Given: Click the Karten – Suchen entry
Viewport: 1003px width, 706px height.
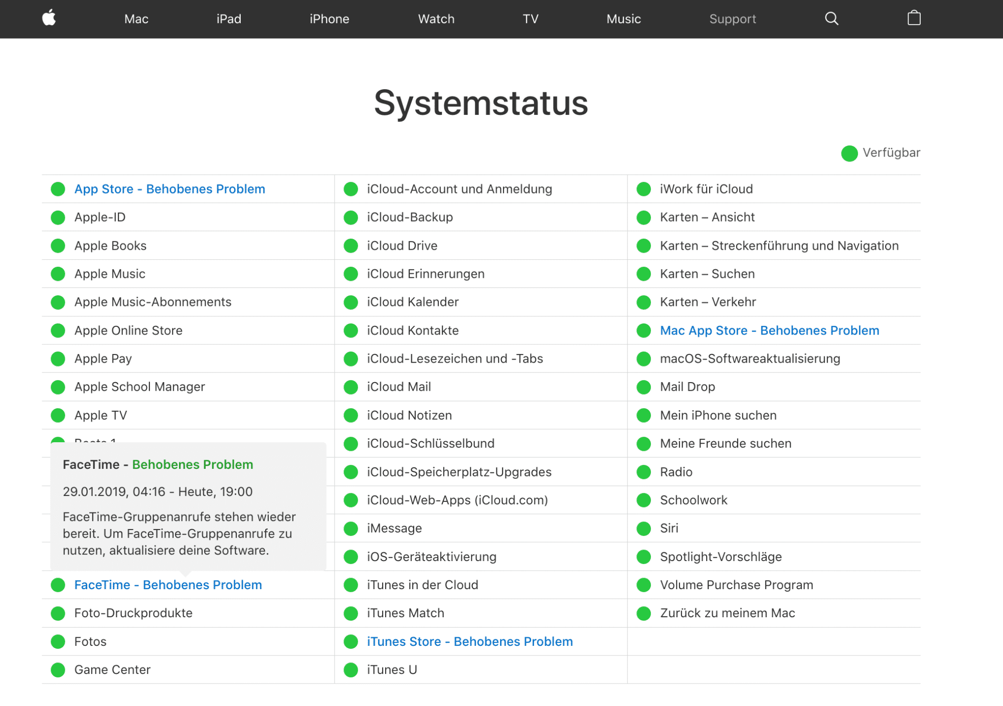Looking at the screenshot, I should click(x=707, y=274).
